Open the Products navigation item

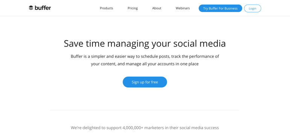106,8
